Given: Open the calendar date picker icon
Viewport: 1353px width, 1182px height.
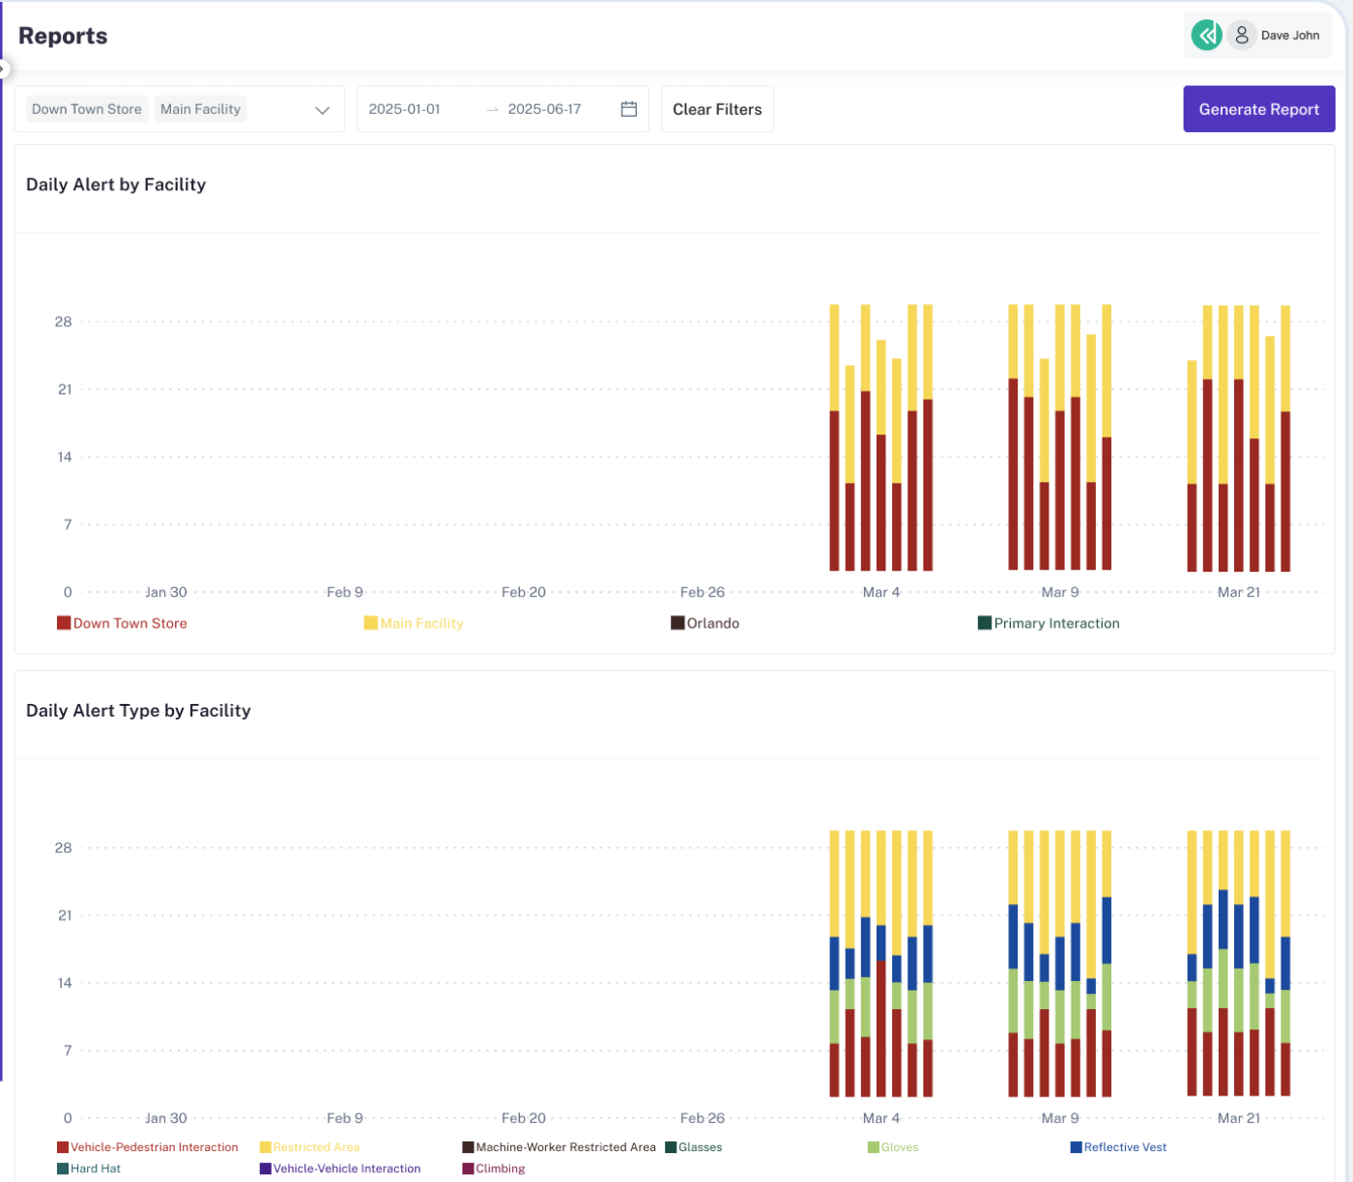Looking at the screenshot, I should pyautogui.click(x=628, y=108).
